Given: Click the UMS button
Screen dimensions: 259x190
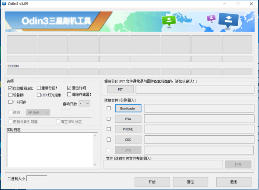Looking at the screenshot, I should pyautogui.click(x=128, y=150).
